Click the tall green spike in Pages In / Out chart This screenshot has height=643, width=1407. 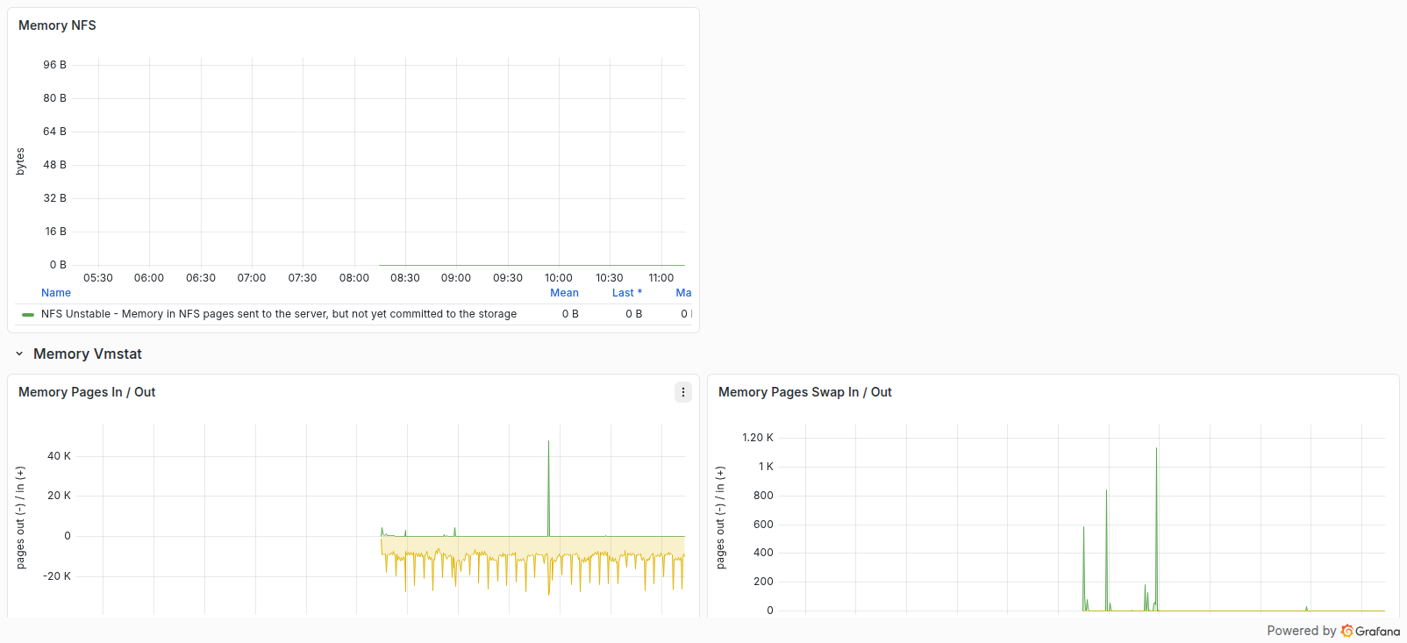click(549, 487)
